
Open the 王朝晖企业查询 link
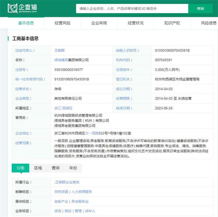(67, 182)
